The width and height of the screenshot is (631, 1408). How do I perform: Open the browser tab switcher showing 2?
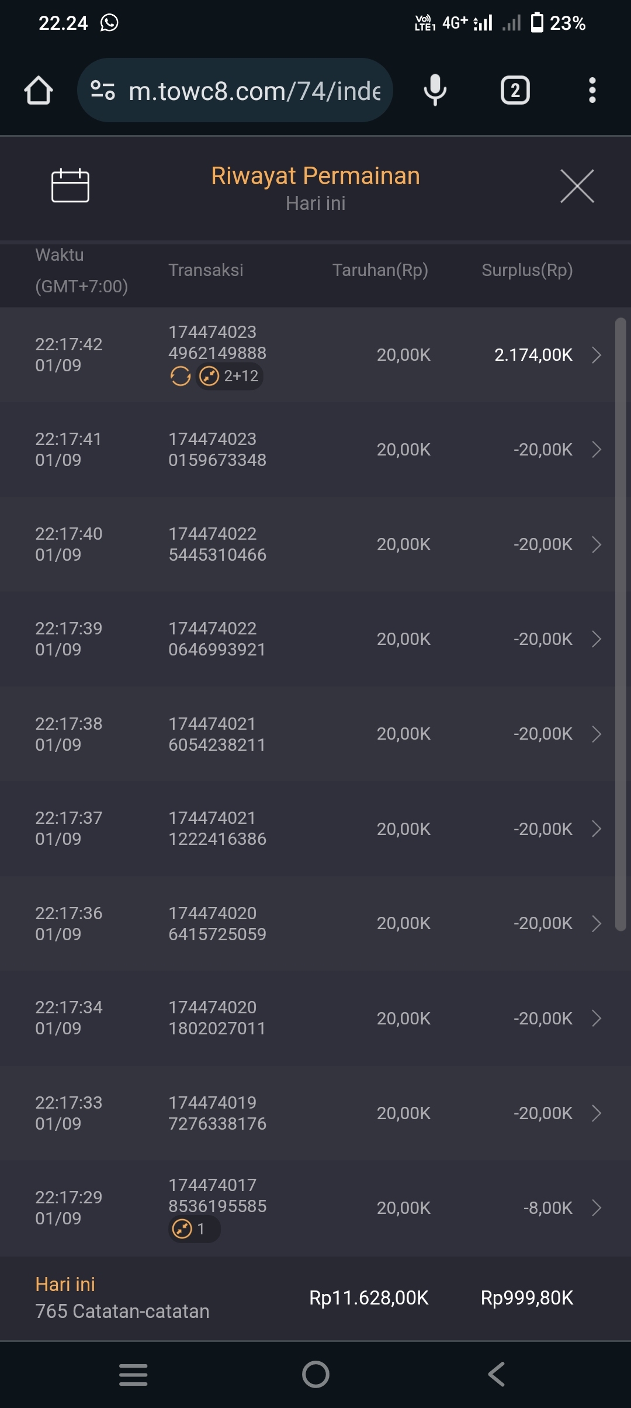point(515,91)
